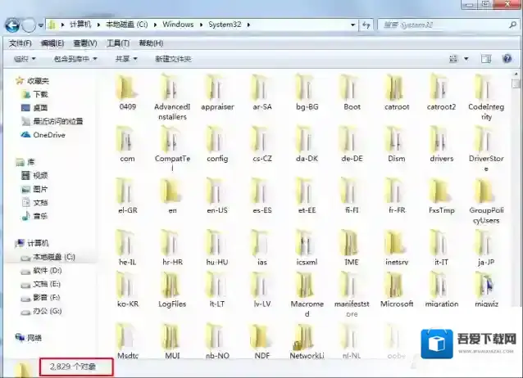Image resolution: width=523 pixels, height=378 pixels.
Task: Open the 文件(F) menu
Action: click(x=20, y=43)
